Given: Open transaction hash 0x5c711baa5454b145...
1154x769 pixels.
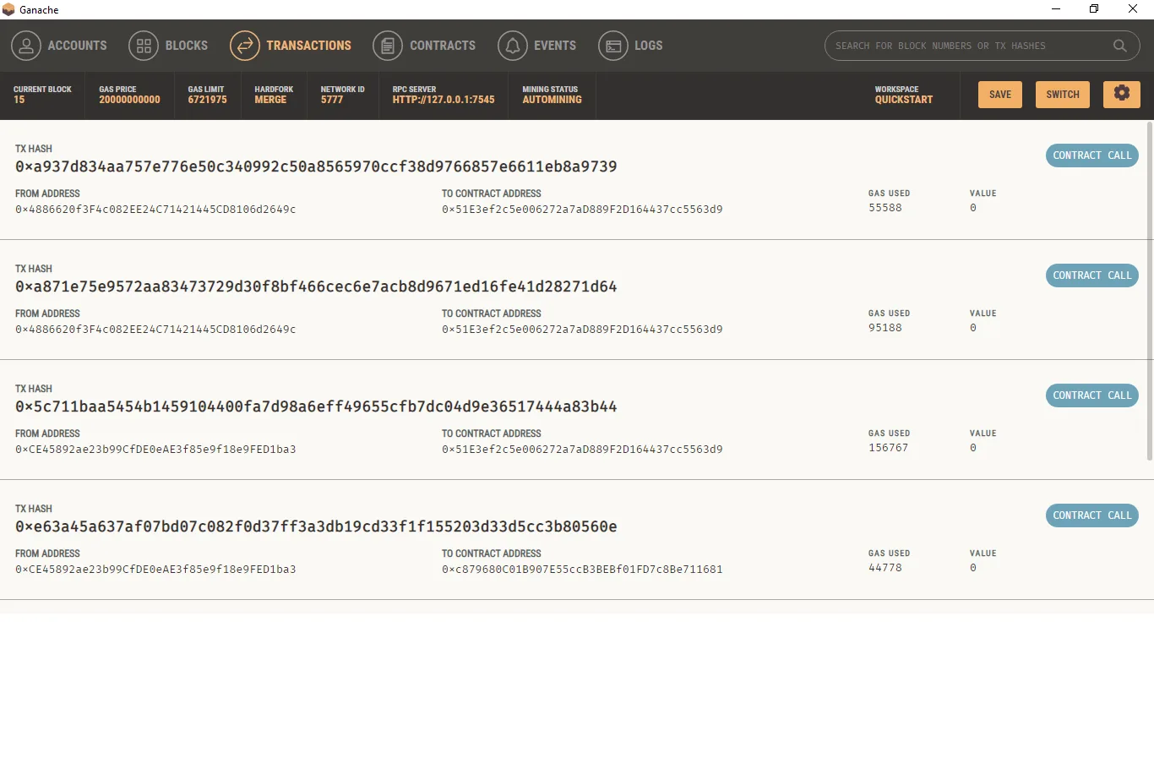Looking at the screenshot, I should (316, 406).
